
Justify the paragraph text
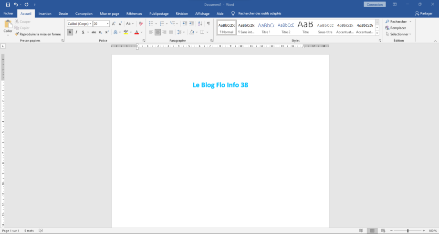(171, 32)
